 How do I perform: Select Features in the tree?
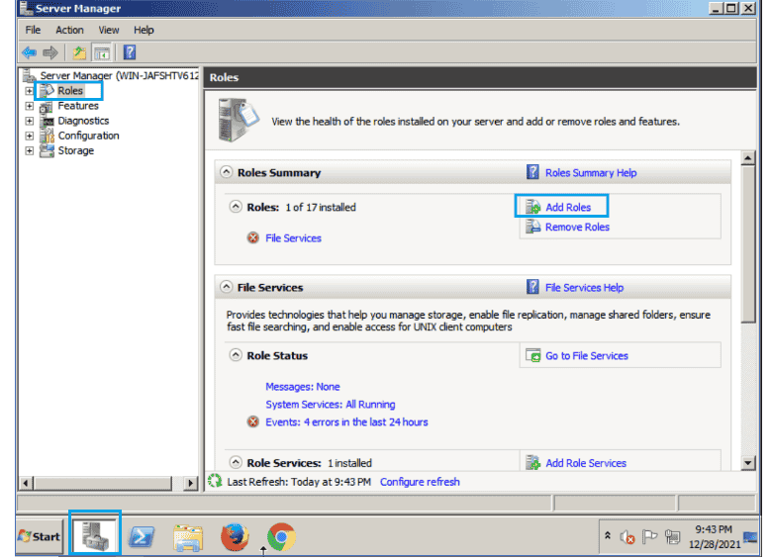78,105
